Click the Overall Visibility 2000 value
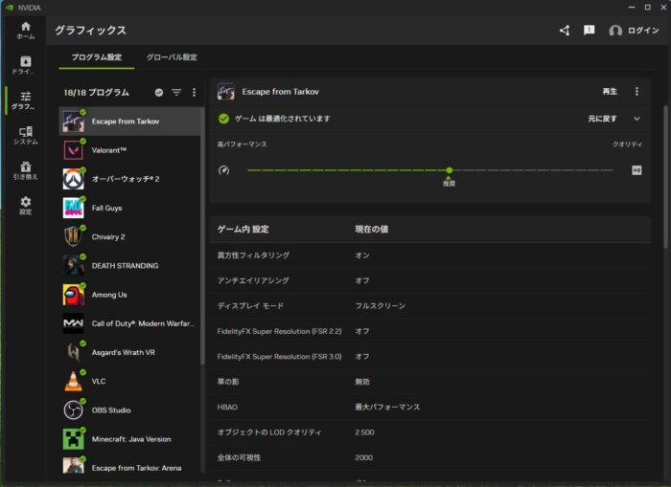Image resolution: width=671 pixels, height=487 pixels. coord(363,457)
